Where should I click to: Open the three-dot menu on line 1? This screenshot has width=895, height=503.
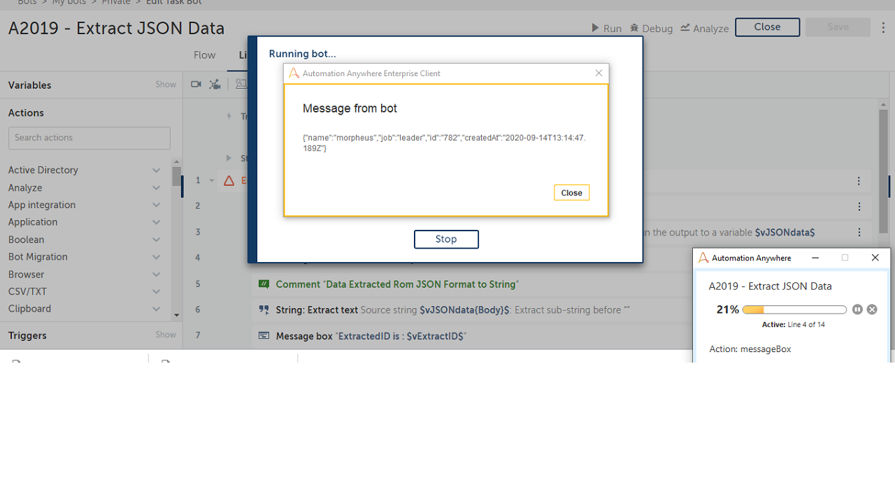tap(859, 181)
